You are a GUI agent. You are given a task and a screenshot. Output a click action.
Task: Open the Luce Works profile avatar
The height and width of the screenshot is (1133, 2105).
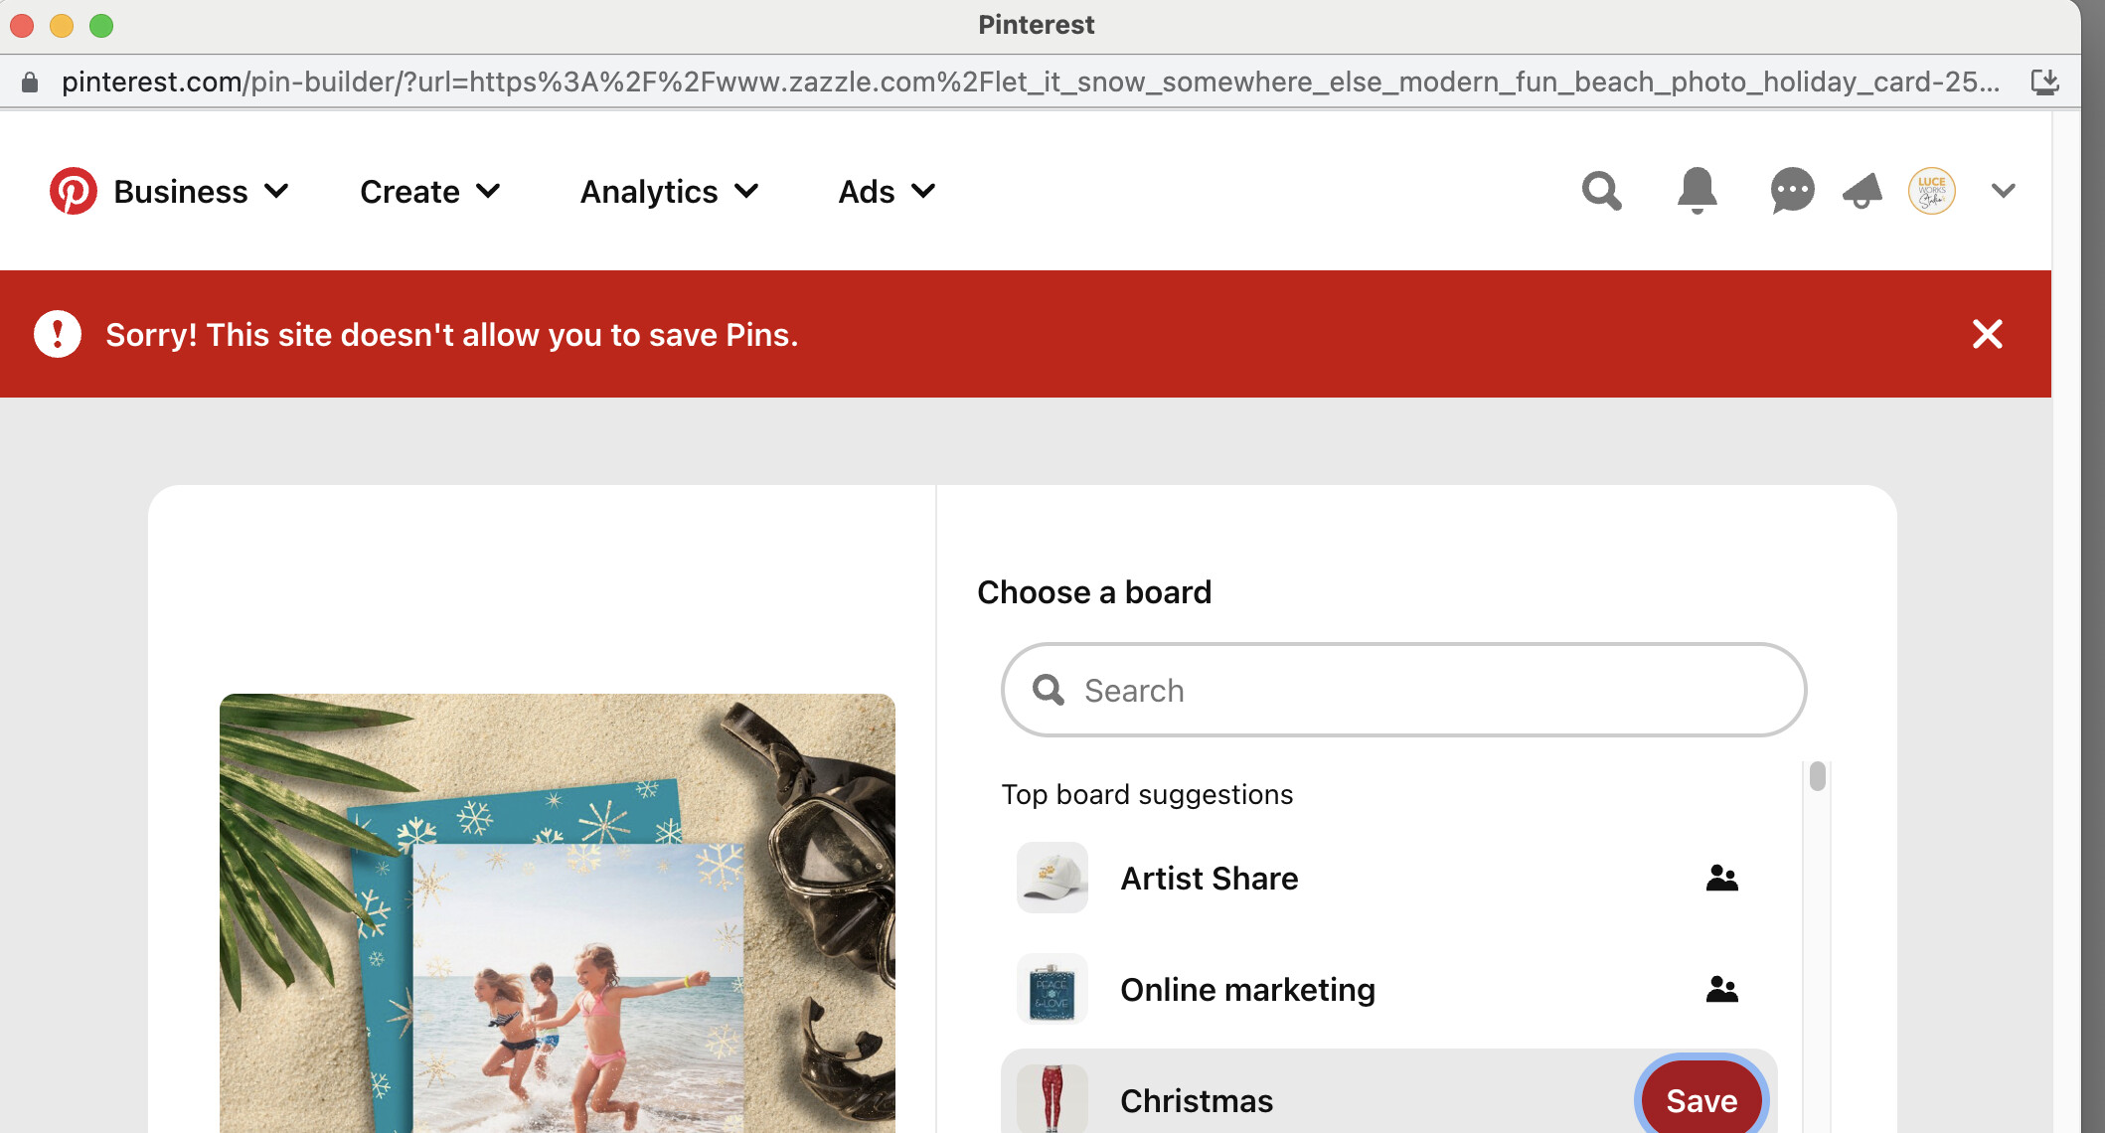pyautogui.click(x=1931, y=191)
